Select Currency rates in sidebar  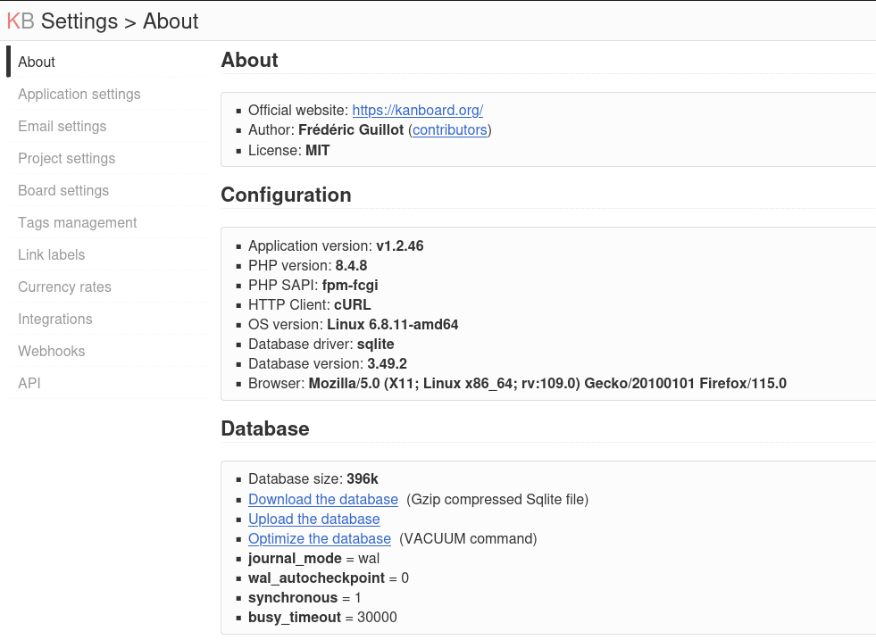64,287
